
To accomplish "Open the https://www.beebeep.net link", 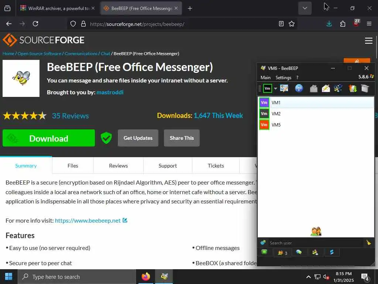I will [x=88, y=220].
